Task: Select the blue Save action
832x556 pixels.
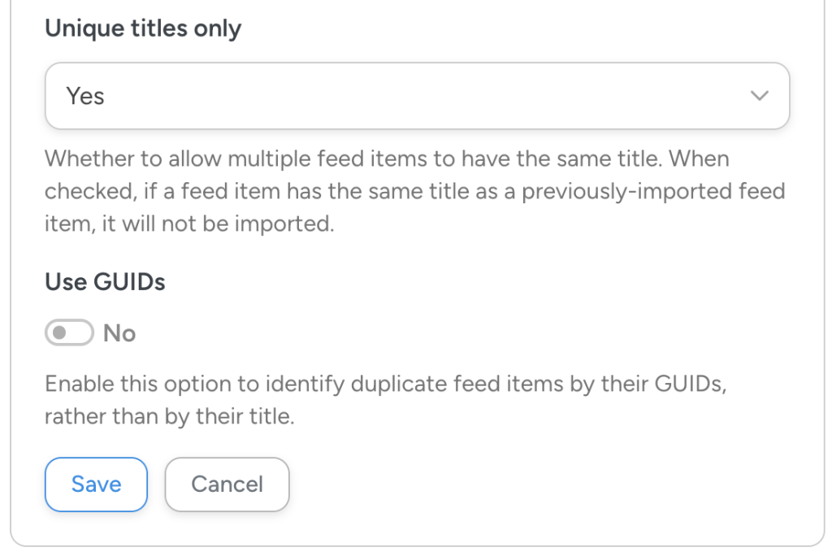Action: point(96,484)
